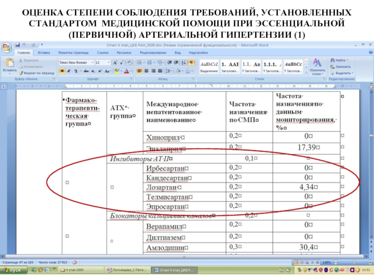
Task: Switch to the Вид tab
Action: (x=178, y=53)
